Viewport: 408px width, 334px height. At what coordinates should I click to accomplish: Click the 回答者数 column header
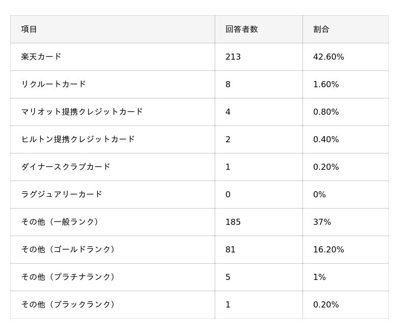(x=242, y=29)
